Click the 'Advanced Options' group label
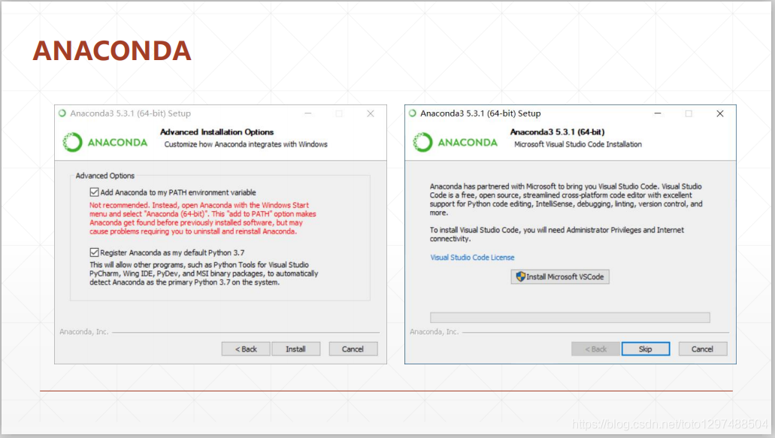The height and width of the screenshot is (438, 775). (104, 176)
